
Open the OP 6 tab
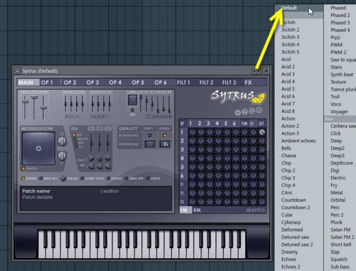coord(164,82)
